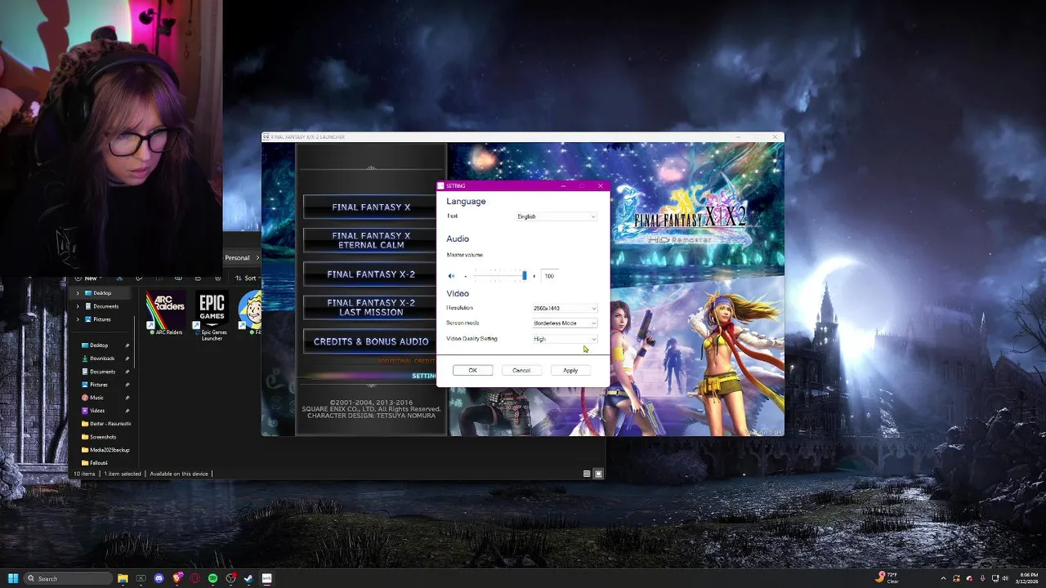Adjust the Master volume slider handle
The width and height of the screenshot is (1046, 588).
pyautogui.click(x=525, y=276)
